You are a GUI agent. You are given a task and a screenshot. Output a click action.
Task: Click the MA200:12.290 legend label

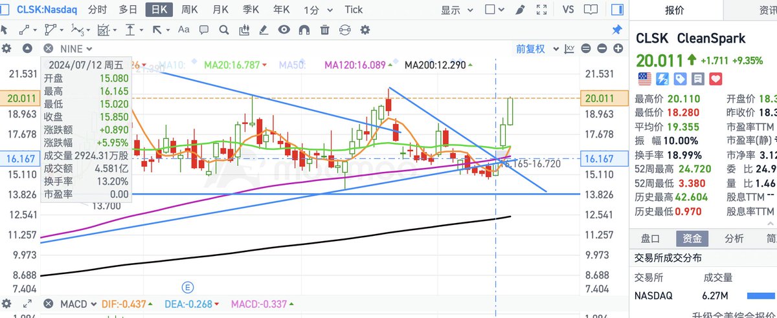(434, 65)
